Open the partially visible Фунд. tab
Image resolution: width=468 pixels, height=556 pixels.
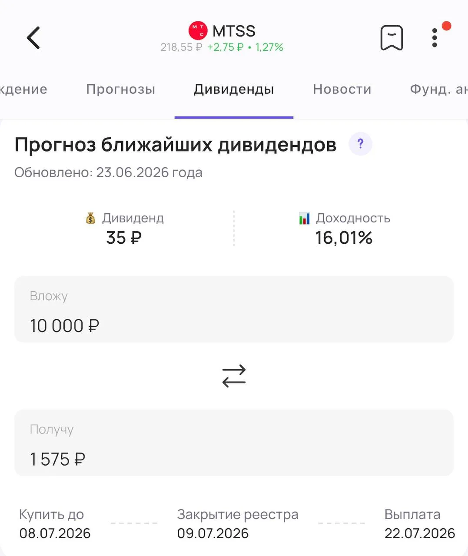[439, 89]
